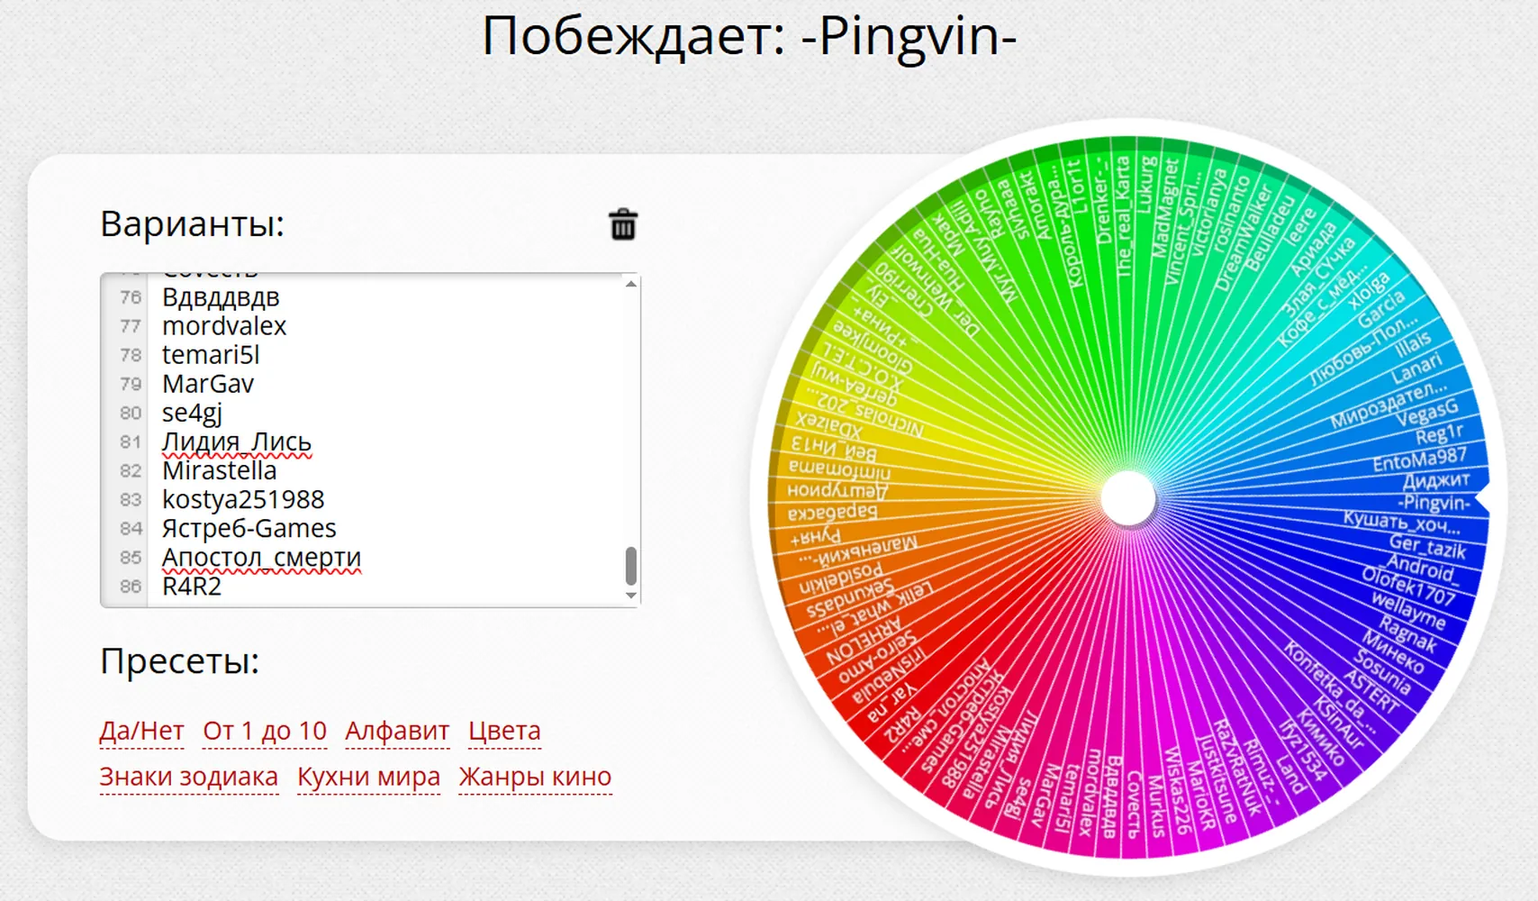Click line 76 Вдвддвдв in variants list
The width and height of the screenshot is (1538, 901).
click(x=221, y=296)
